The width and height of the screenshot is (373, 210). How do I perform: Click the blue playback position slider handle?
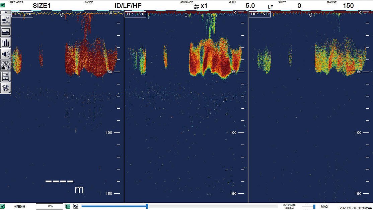[147, 206]
